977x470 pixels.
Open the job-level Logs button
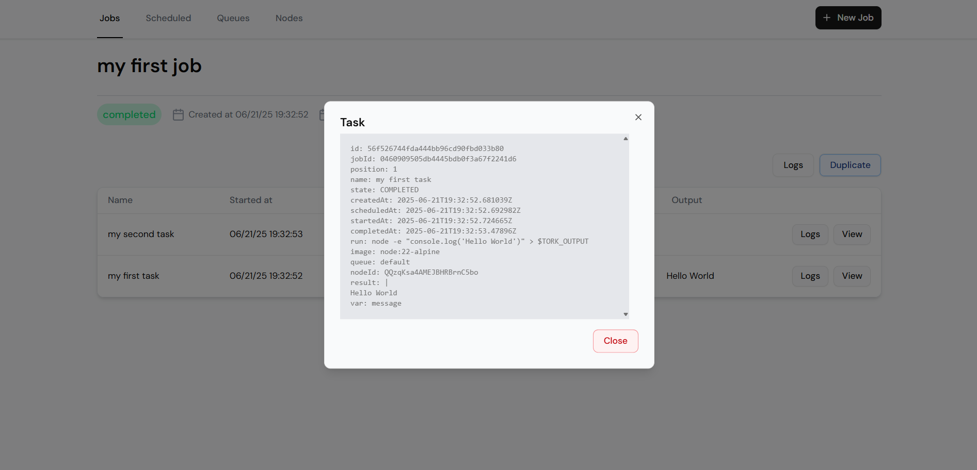pos(793,165)
